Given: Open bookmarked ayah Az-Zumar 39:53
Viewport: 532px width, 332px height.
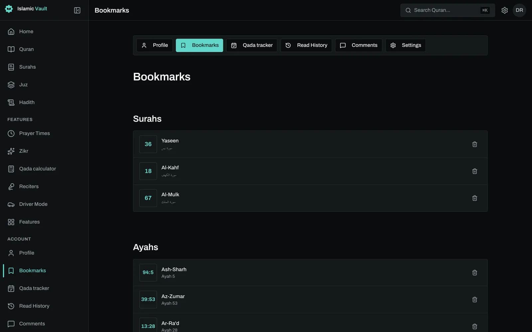Looking at the screenshot, I should [x=310, y=299].
